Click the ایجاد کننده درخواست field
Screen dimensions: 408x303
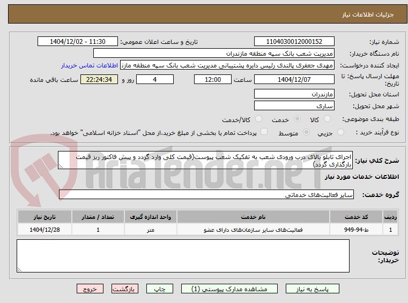pos(227,65)
